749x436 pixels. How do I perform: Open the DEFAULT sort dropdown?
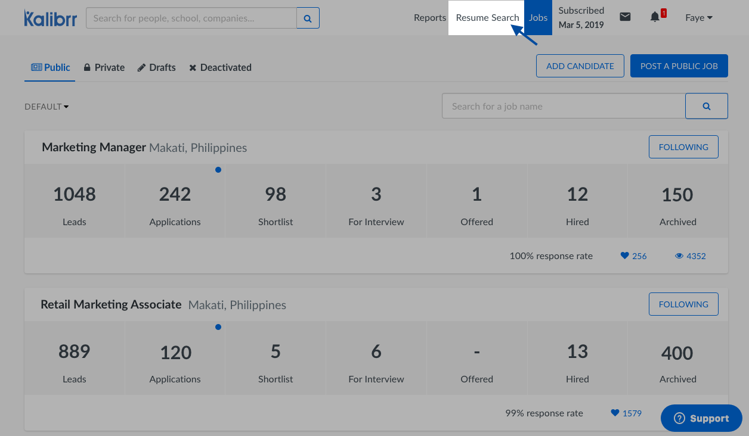pos(47,107)
